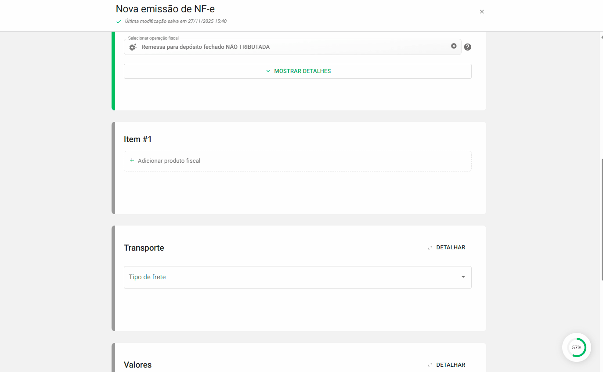Viewport: 603px width, 372px height.
Task: Close the Nova emissão de NF-e dialog
Action: click(x=482, y=12)
